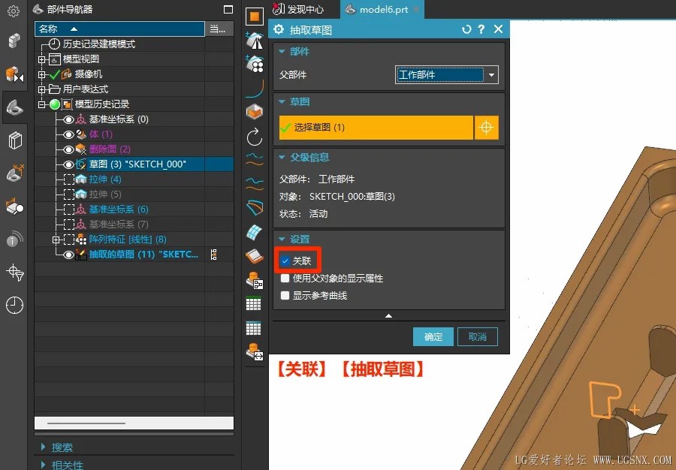
Task: Click 取消 to cancel dialog
Action: 478,337
